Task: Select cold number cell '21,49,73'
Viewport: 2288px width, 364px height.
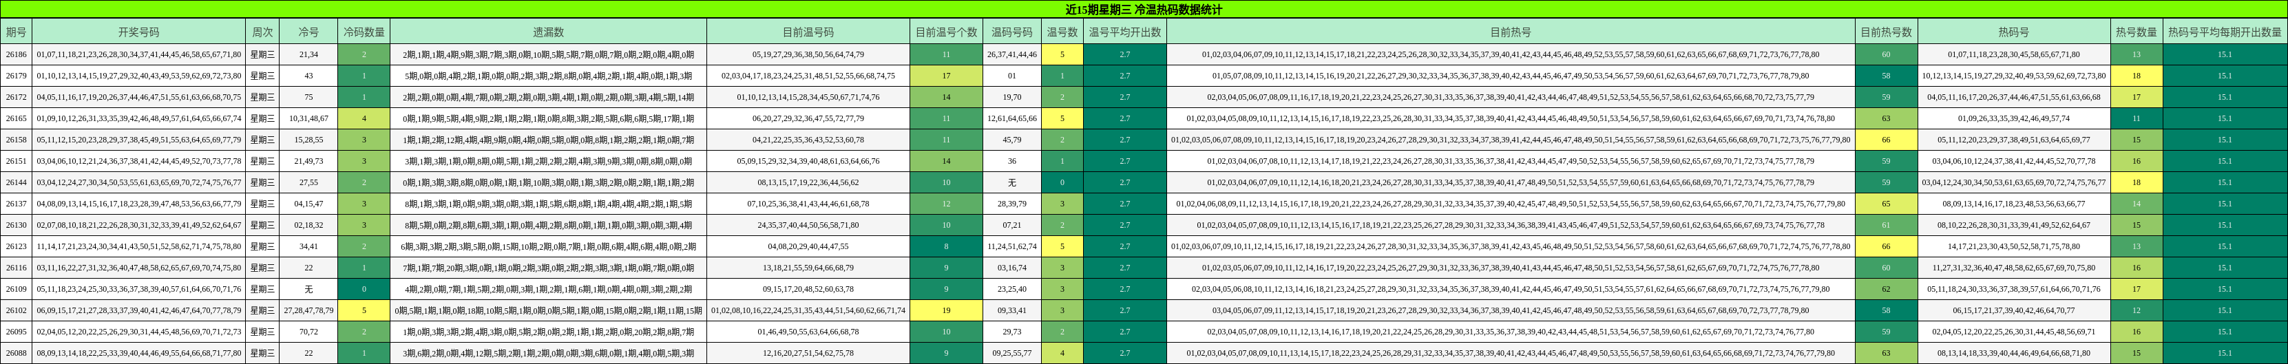Action: (308, 161)
